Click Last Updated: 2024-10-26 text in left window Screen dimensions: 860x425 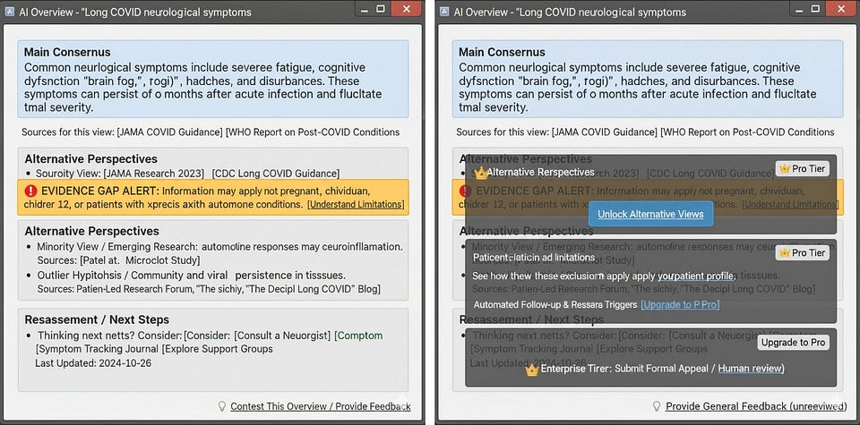[x=93, y=363]
